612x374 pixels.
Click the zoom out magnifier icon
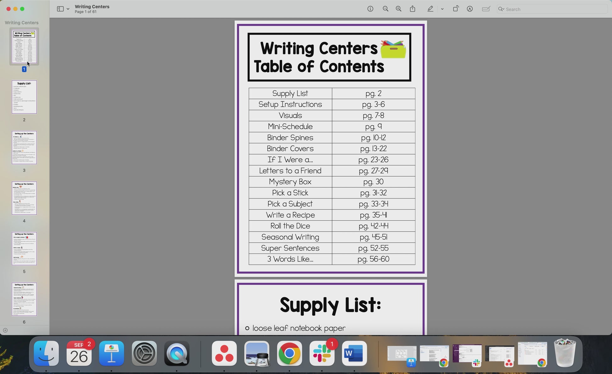tap(385, 9)
